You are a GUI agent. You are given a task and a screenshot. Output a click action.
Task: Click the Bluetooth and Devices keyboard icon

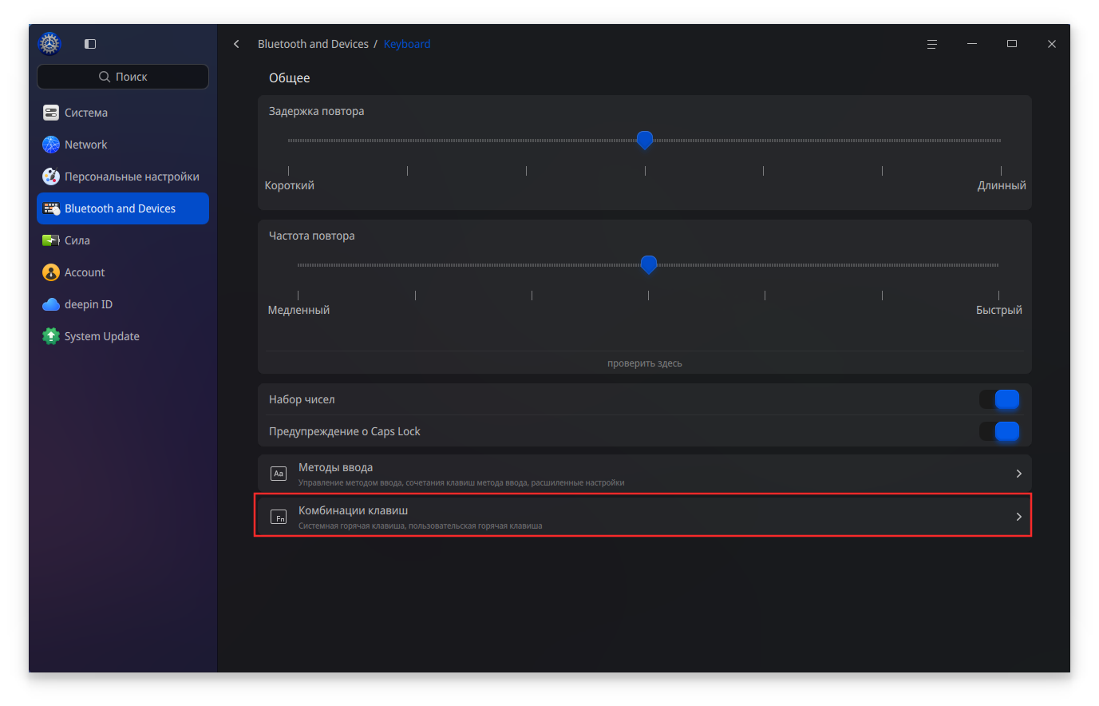pos(51,208)
